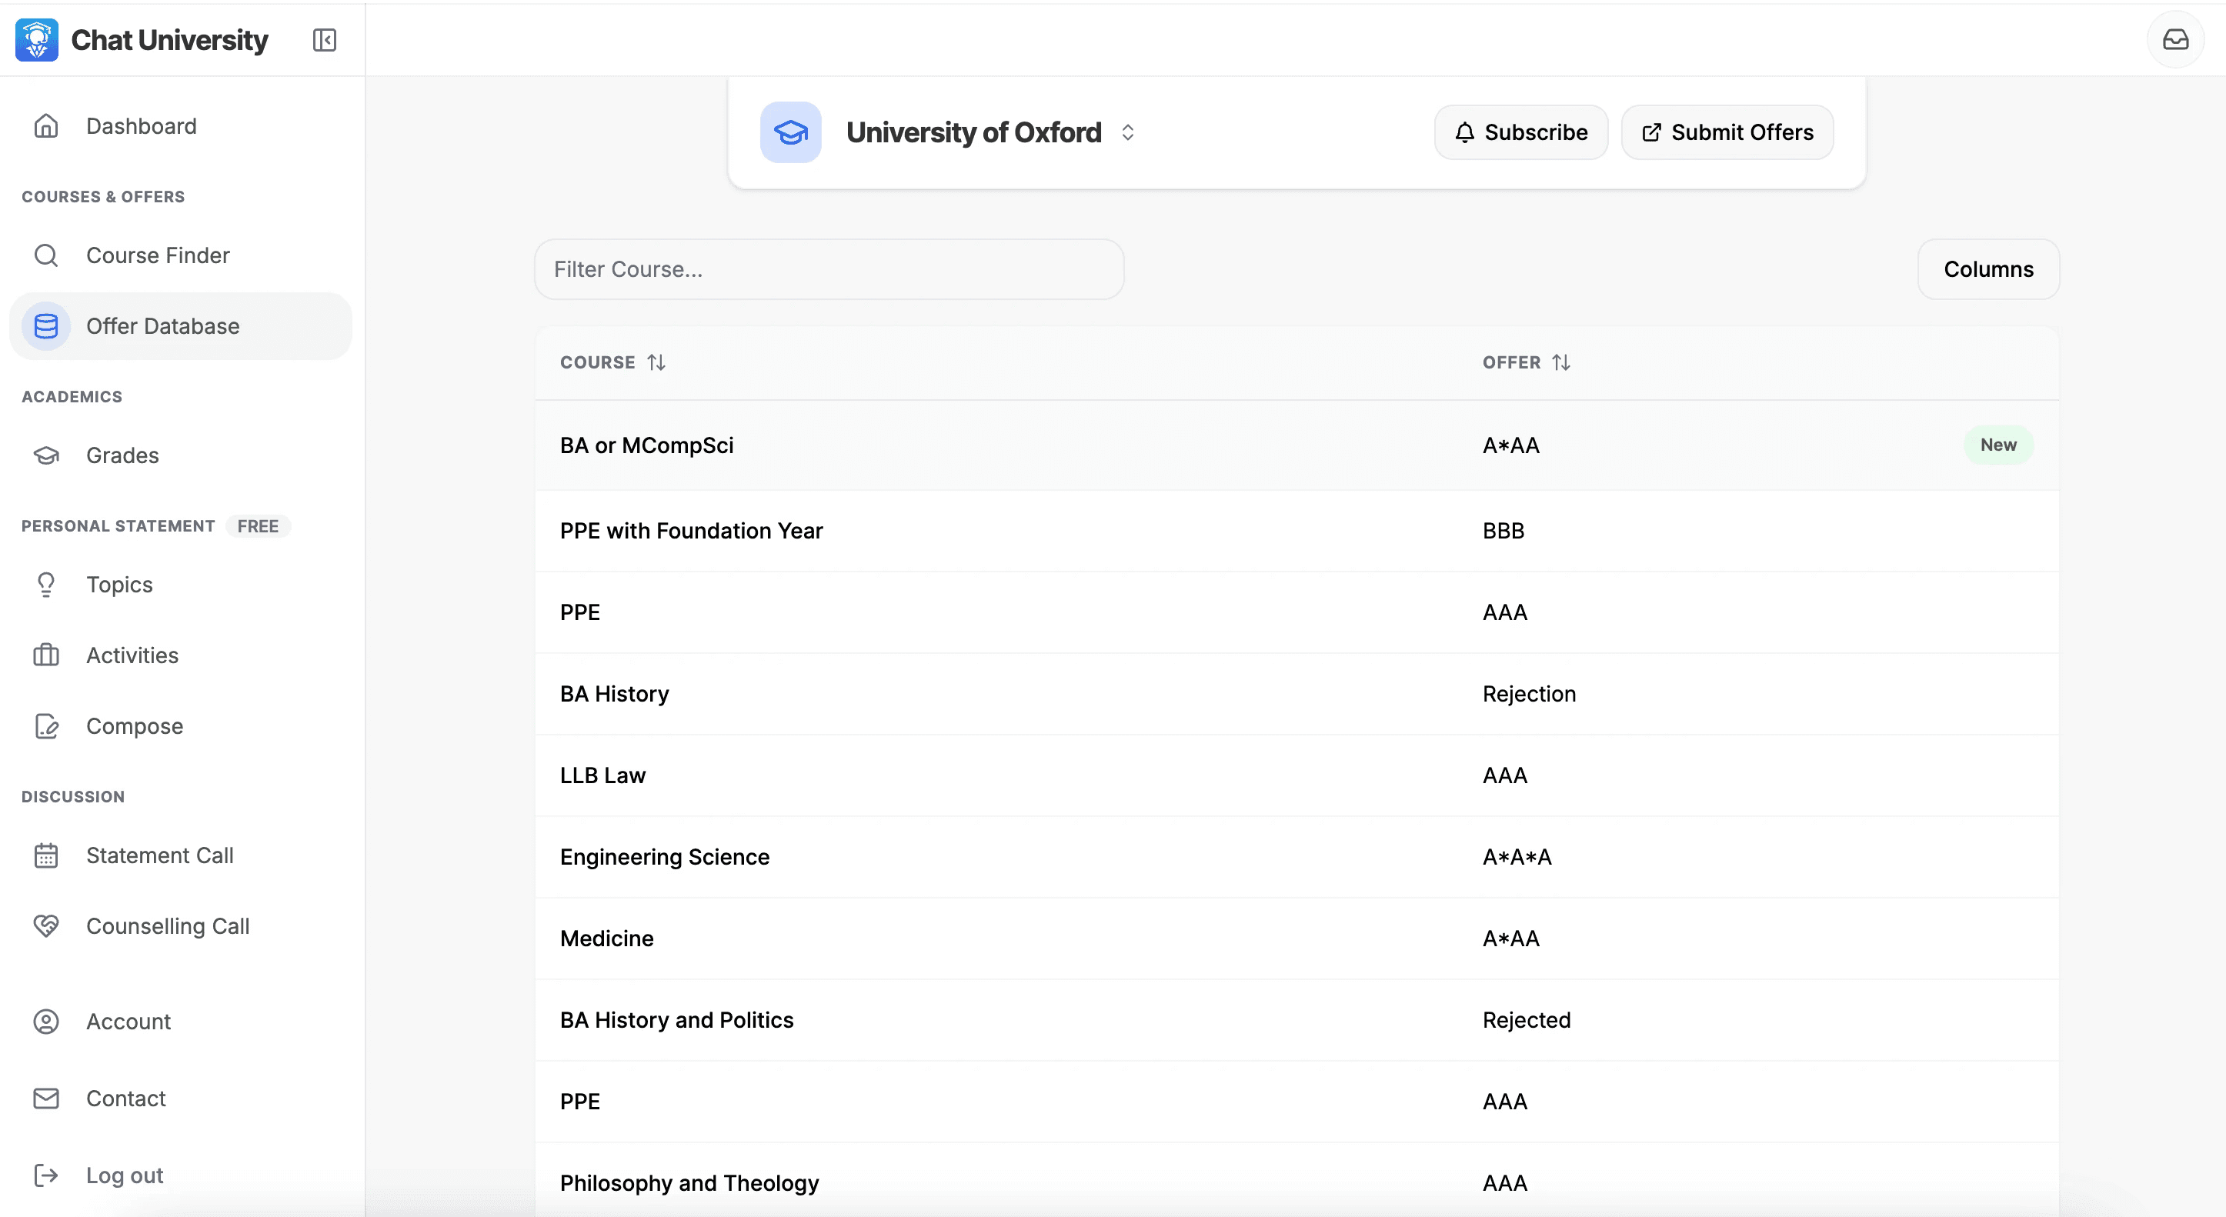Click the Chat University logo icon
This screenshot has width=2226, height=1217.
pos(37,40)
